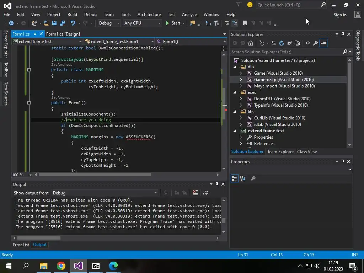Open the Show output from Debug dropdown
The image size is (364, 273).
[x=105, y=193]
